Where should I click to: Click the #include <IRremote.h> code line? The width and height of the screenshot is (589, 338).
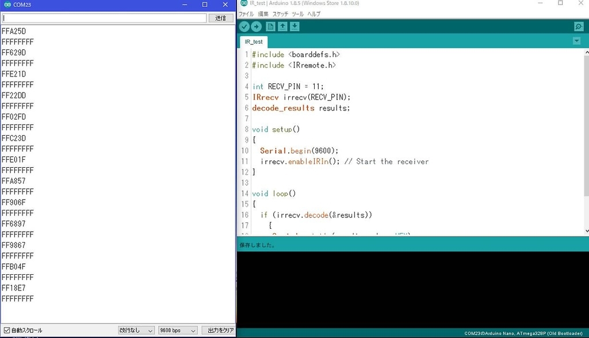click(x=294, y=66)
